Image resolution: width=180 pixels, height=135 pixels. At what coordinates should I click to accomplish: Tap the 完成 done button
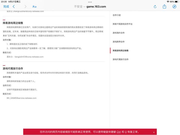6,6
